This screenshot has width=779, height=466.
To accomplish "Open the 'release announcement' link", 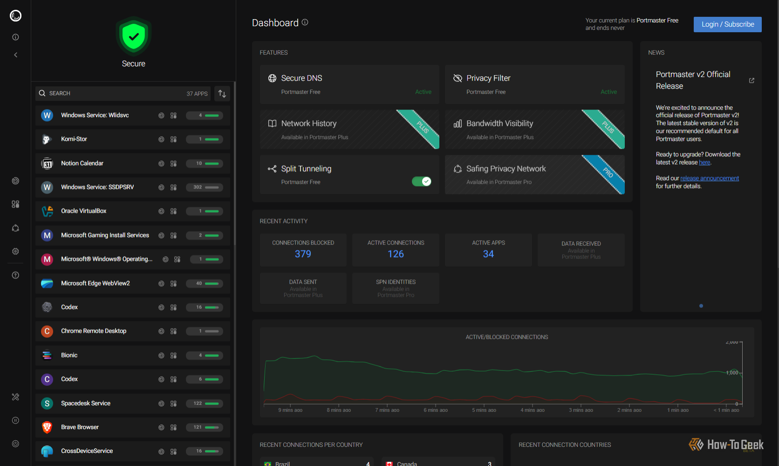I will click(x=710, y=178).
